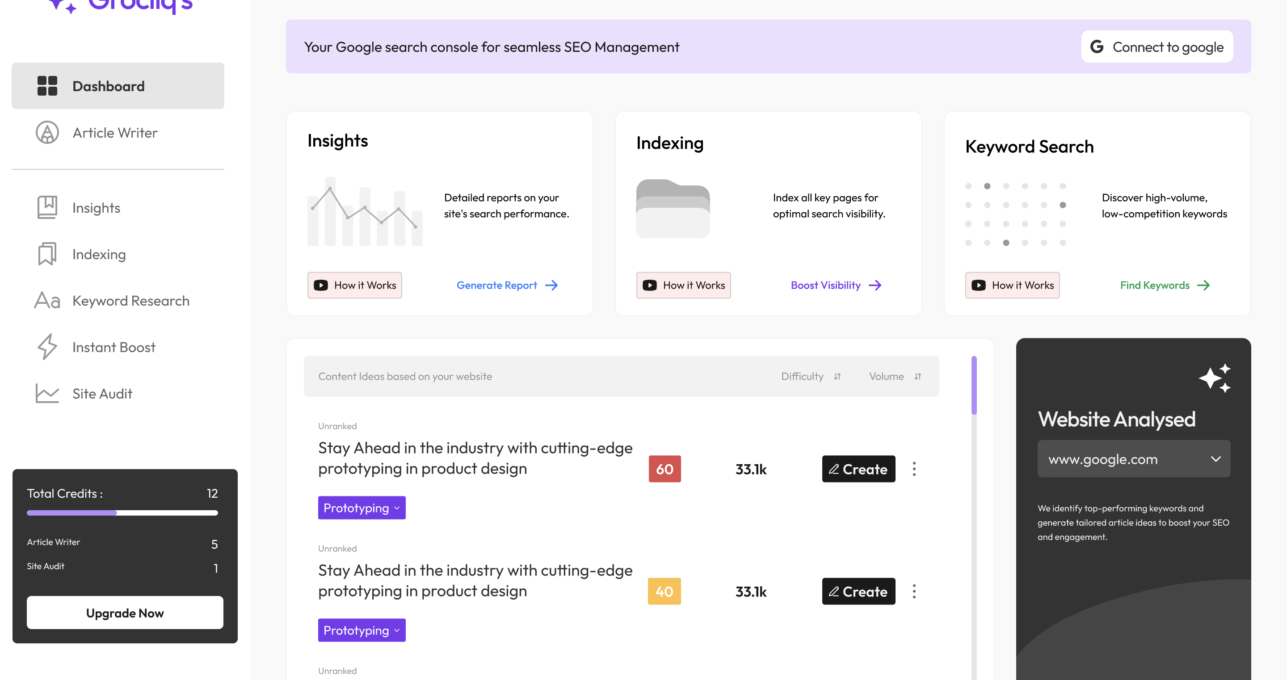The height and width of the screenshot is (680, 1287).
Task: Open three-dot menu for first content idea
Action: tap(914, 469)
